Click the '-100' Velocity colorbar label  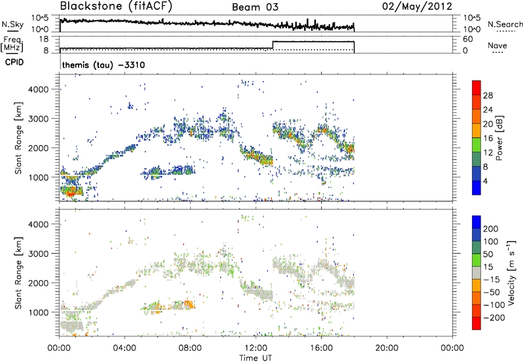494,305
